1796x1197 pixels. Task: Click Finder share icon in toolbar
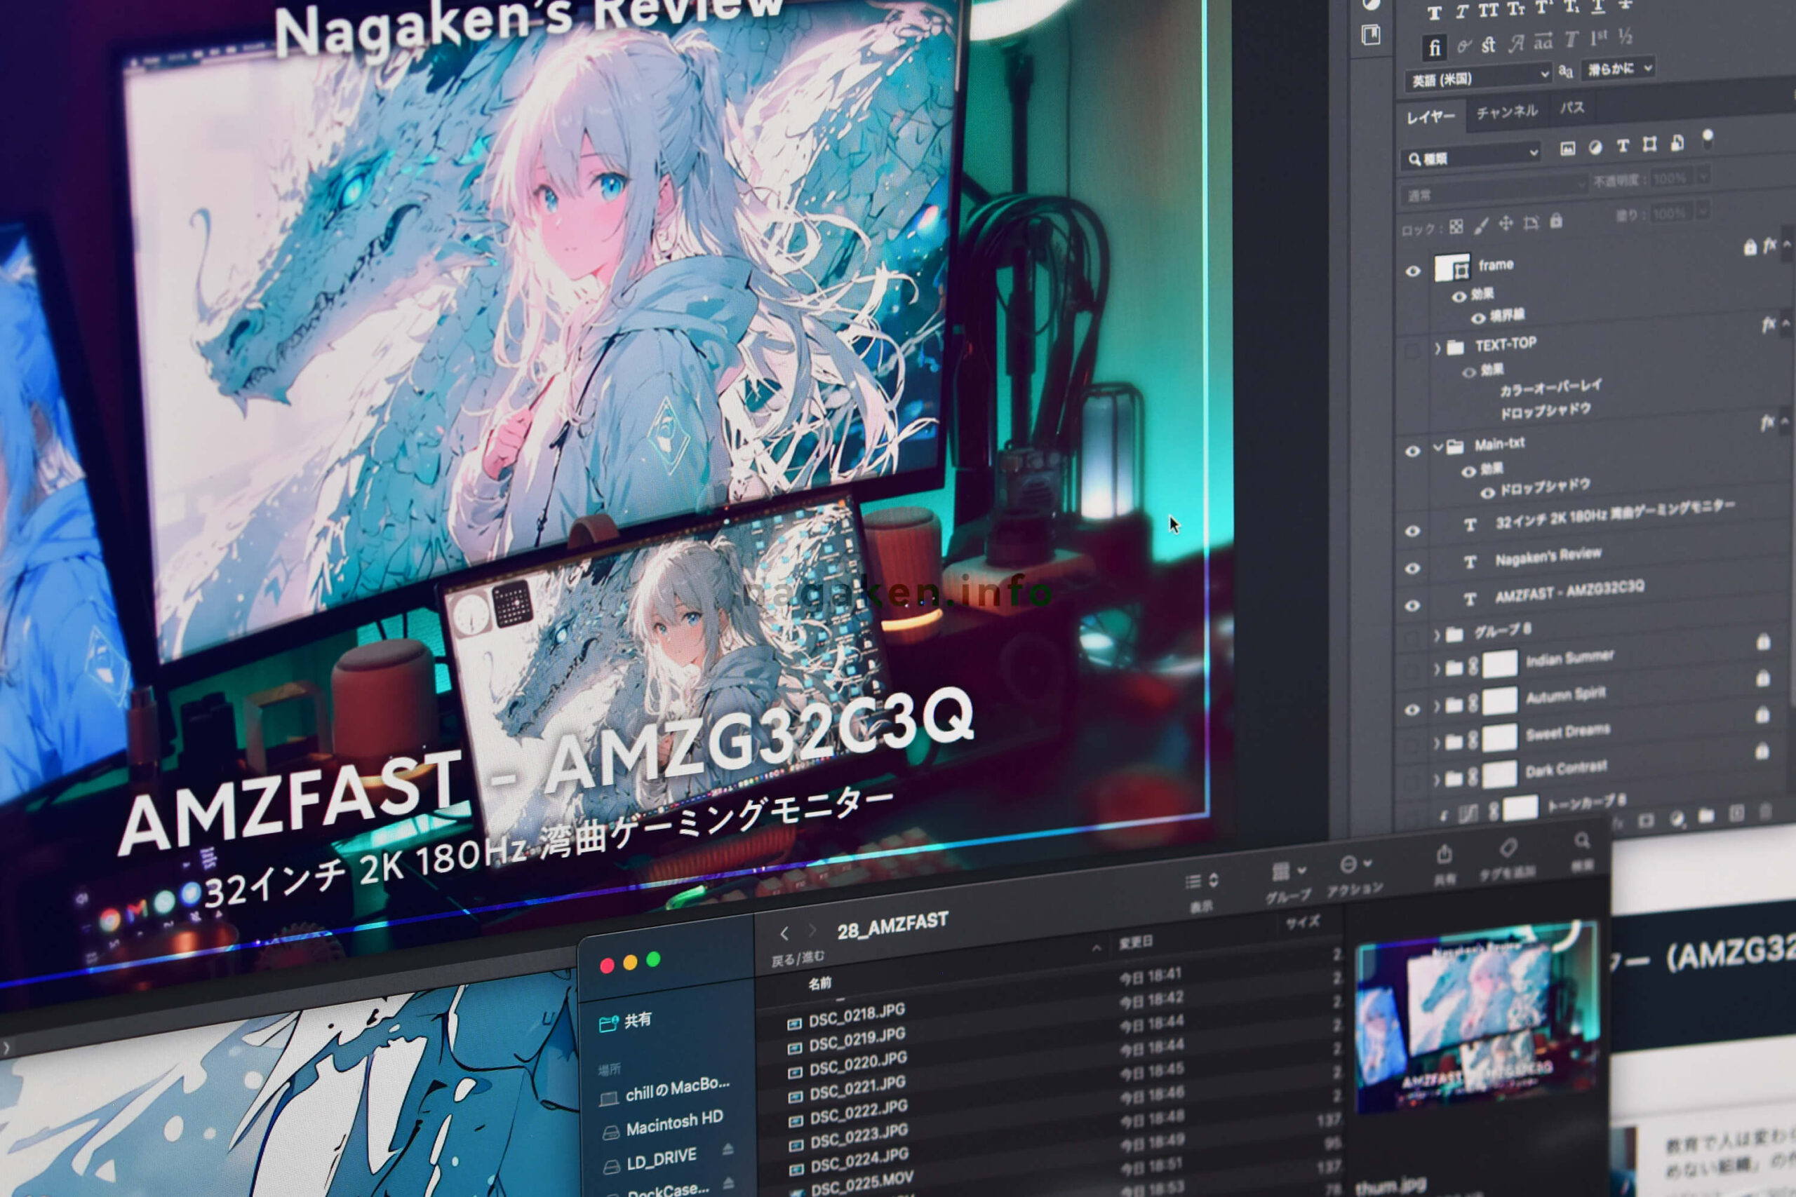point(1444,853)
